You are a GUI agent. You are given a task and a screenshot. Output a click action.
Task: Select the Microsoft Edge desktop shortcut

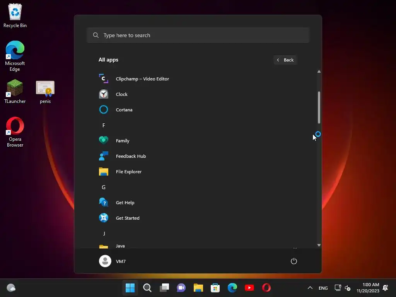click(x=15, y=56)
